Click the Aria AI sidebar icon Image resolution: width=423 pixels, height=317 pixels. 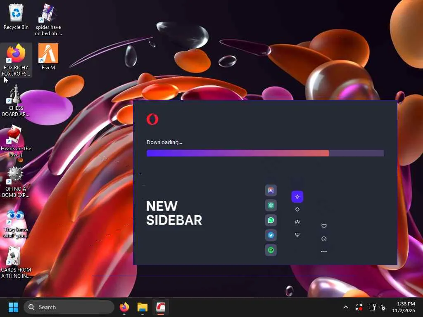click(x=271, y=190)
